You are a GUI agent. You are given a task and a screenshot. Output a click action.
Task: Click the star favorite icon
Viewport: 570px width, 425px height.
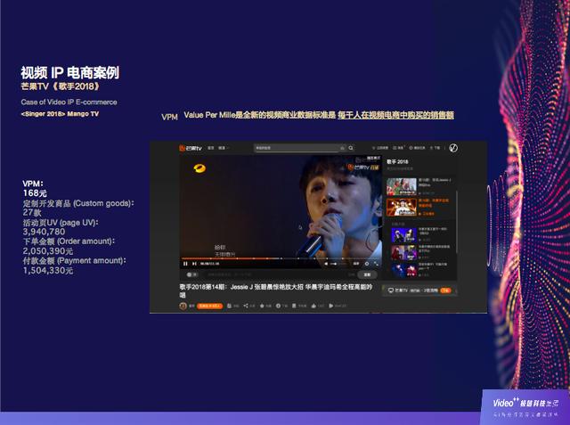tap(262, 306)
